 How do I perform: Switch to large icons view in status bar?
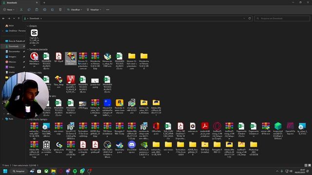pyautogui.click(x=310, y=165)
